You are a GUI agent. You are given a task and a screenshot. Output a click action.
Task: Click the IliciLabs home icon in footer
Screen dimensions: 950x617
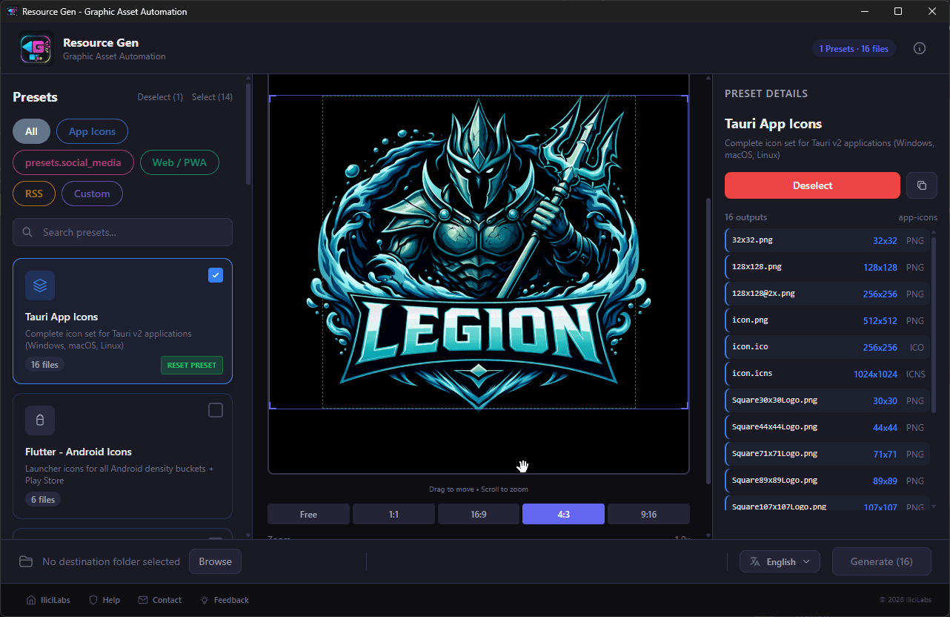(x=31, y=599)
